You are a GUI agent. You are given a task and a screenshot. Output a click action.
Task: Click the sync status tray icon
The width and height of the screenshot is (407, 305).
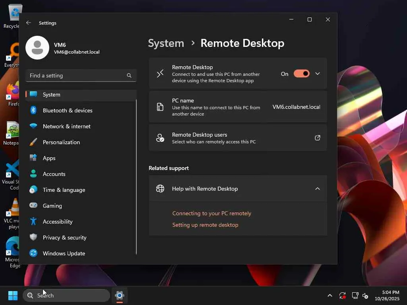click(342, 295)
